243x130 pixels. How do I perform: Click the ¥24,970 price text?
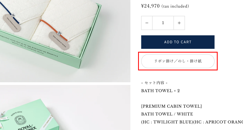tap(150, 6)
